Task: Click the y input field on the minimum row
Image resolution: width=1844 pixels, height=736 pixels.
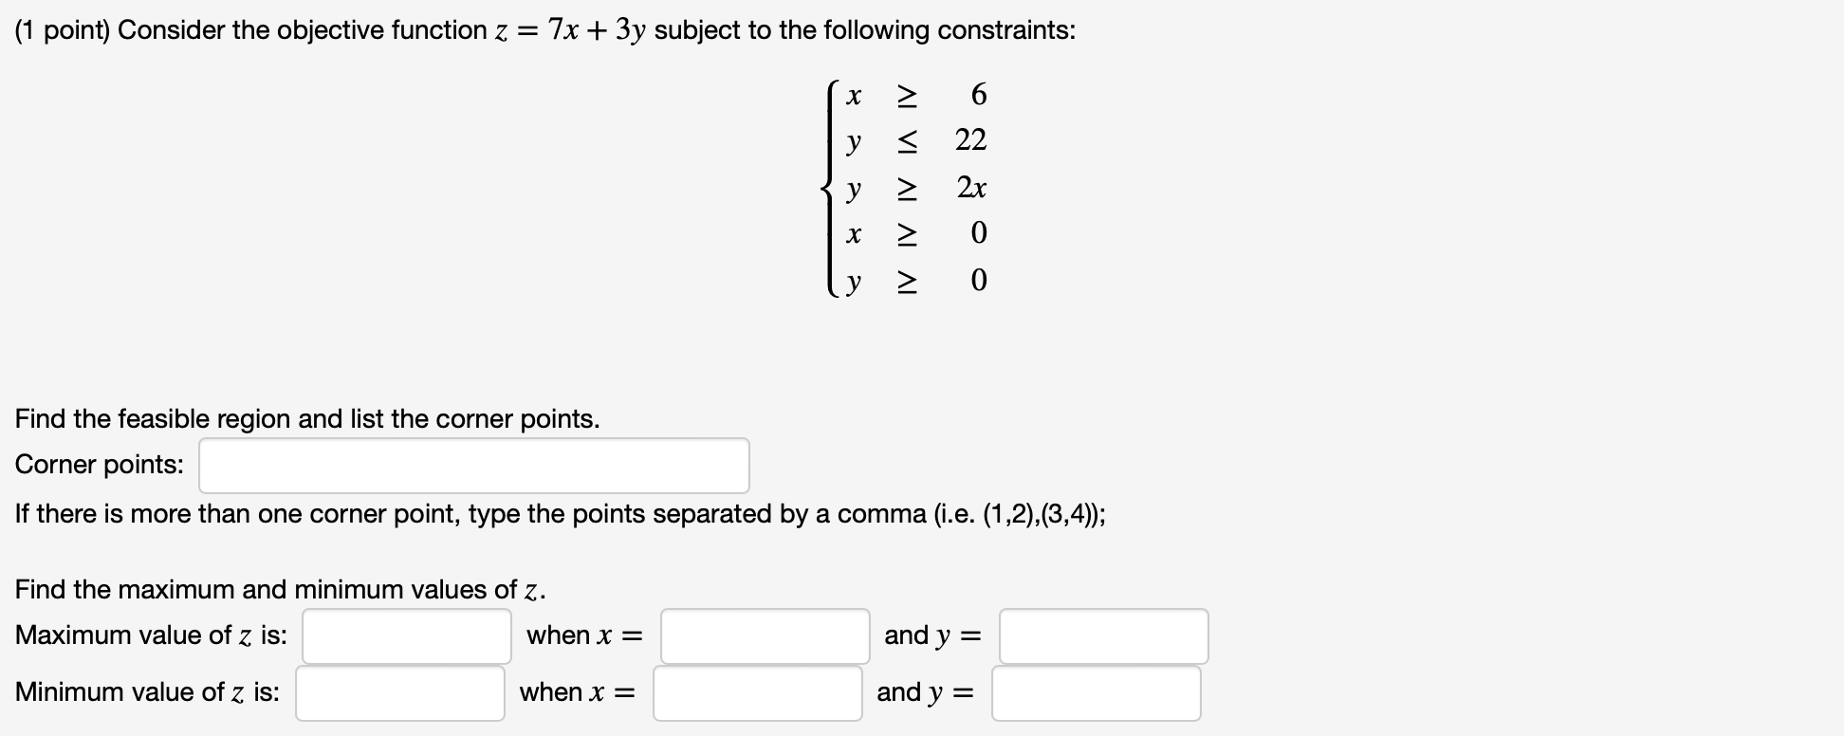Action: [1096, 692]
